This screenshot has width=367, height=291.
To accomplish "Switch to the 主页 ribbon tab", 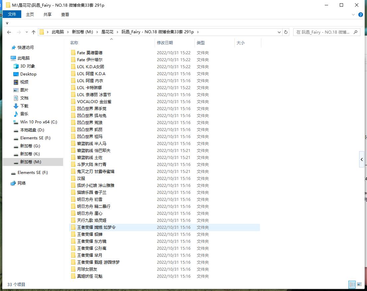I will point(30,14).
